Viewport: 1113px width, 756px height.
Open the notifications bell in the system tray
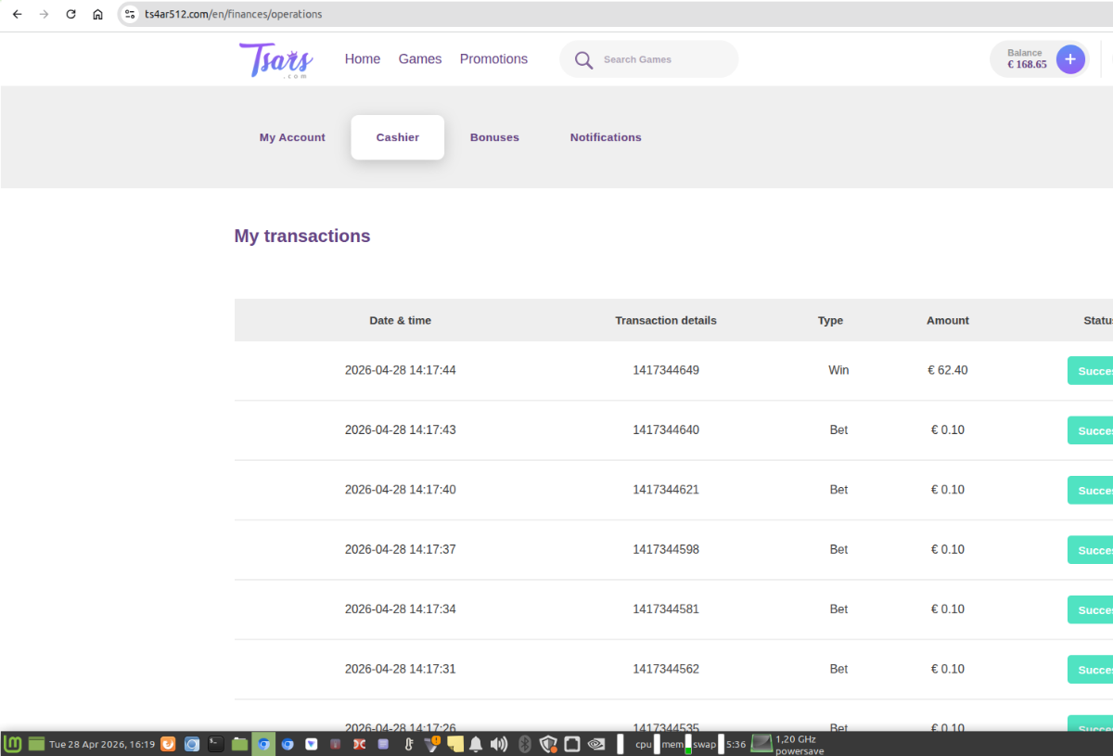tap(476, 743)
